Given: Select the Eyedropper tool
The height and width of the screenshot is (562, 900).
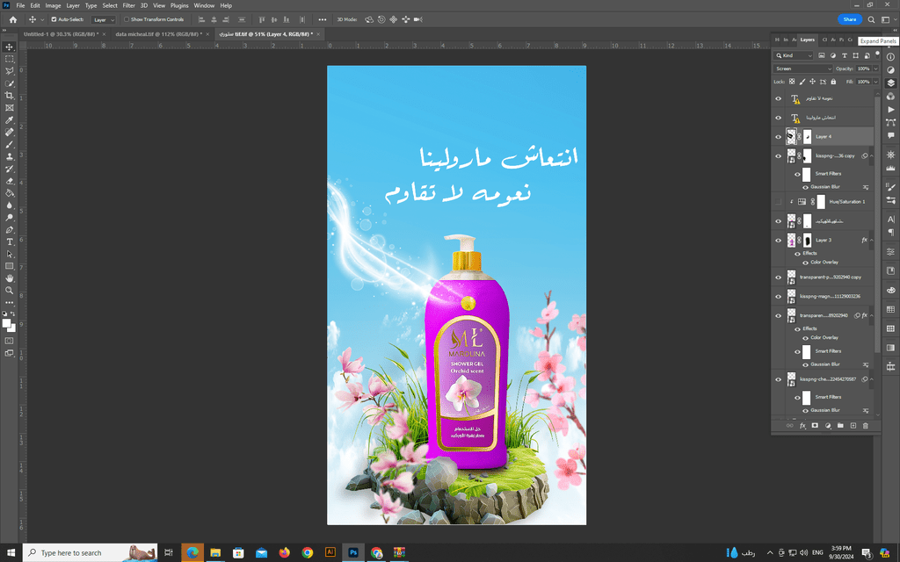Looking at the screenshot, I should 9,119.
